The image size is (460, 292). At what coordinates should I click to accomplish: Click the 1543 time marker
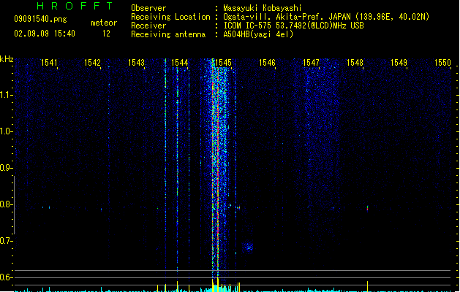tap(137, 63)
